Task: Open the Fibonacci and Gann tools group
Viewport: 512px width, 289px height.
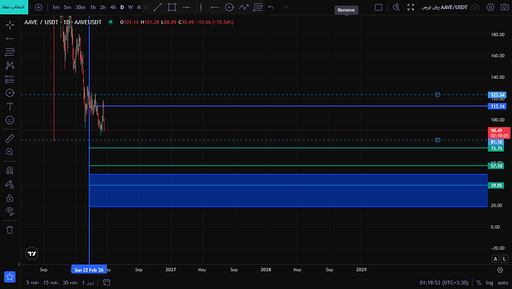Action: 10,52
